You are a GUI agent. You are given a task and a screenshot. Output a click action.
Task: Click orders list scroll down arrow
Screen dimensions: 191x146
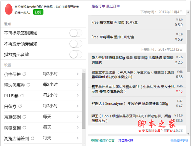188,134
